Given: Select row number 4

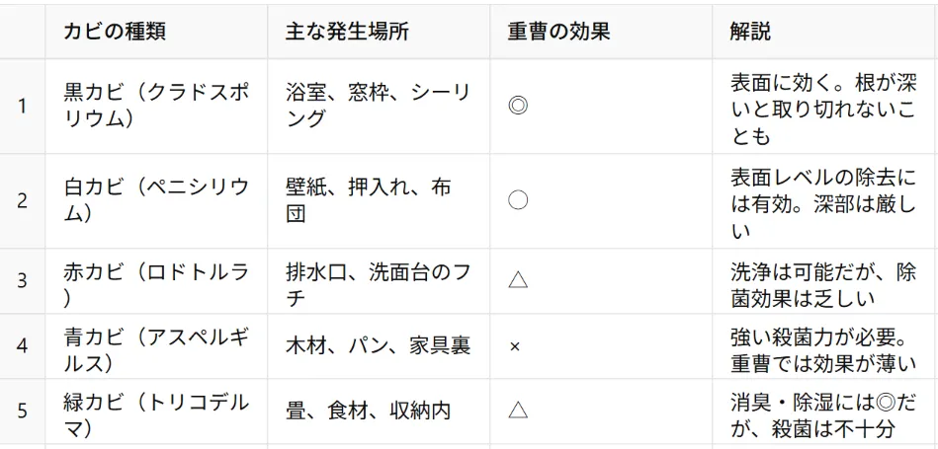Looking at the screenshot, I should click(x=22, y=345).
